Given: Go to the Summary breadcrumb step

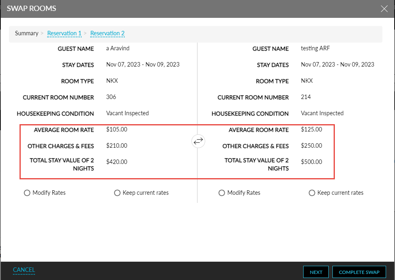Looking at the screenshot, I should [x=26, y=34].
